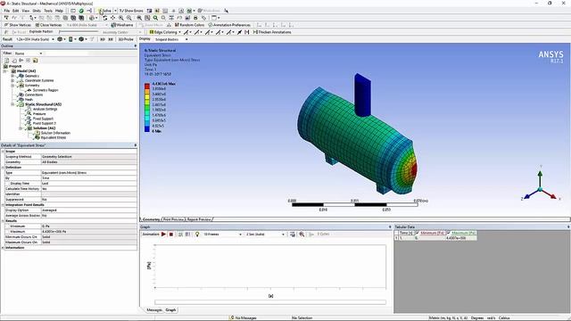Viewport: 571px width, 321px height.
Task: Click the Probe tool
Action: [126, 39]
